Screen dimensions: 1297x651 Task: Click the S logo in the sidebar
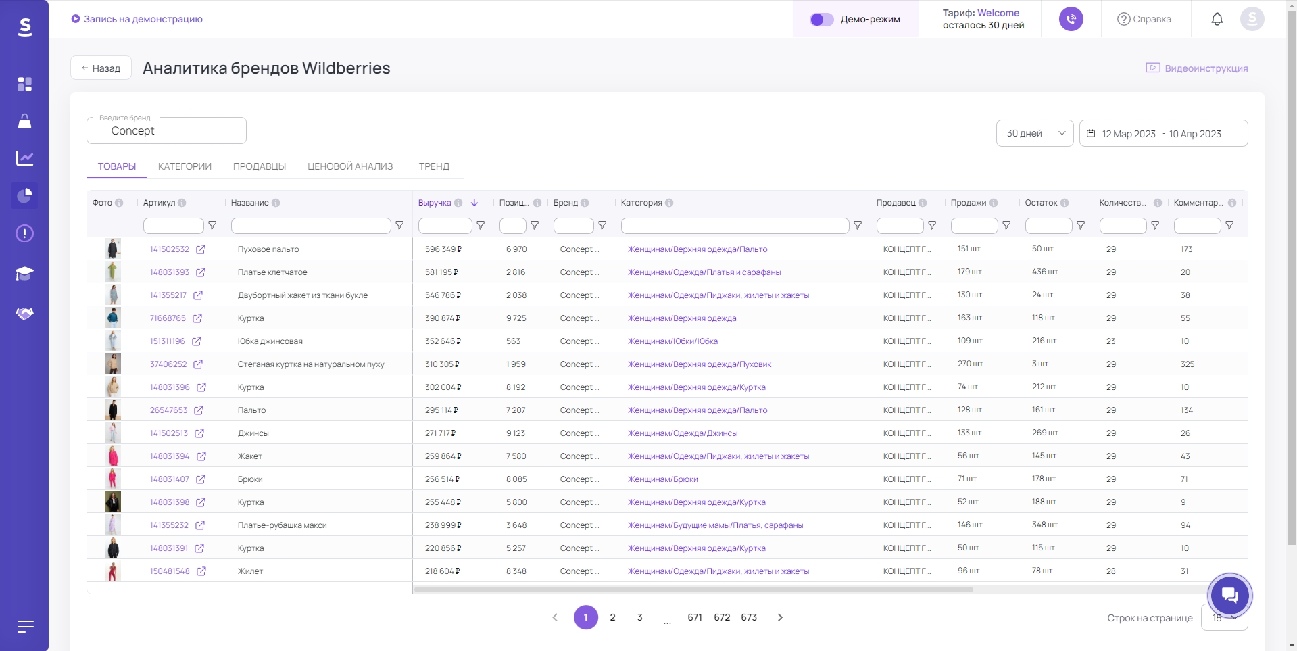tap(25, 26)
